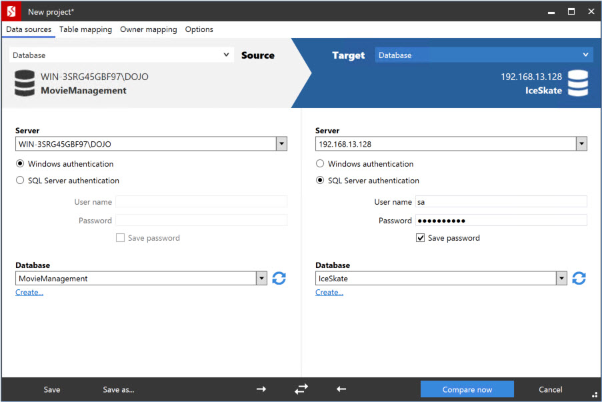Image resolution: width=602 pixels, height=402 pixels.
Task: Click the source Password field
Action: [x=201, y=221]
